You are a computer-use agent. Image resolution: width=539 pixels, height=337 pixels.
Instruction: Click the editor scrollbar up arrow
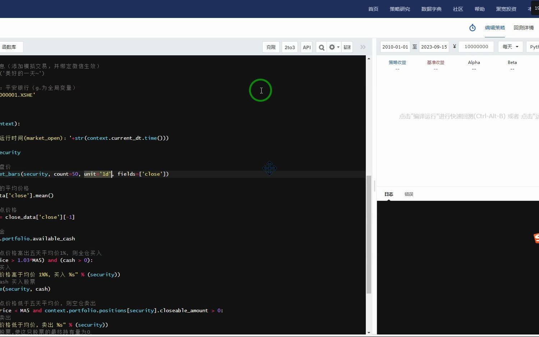point(369,59)
